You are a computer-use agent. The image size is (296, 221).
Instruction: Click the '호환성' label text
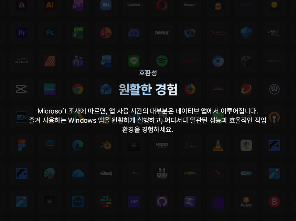click(x=148, y=73)
